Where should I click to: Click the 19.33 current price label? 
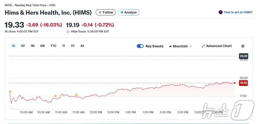[243, 83]
